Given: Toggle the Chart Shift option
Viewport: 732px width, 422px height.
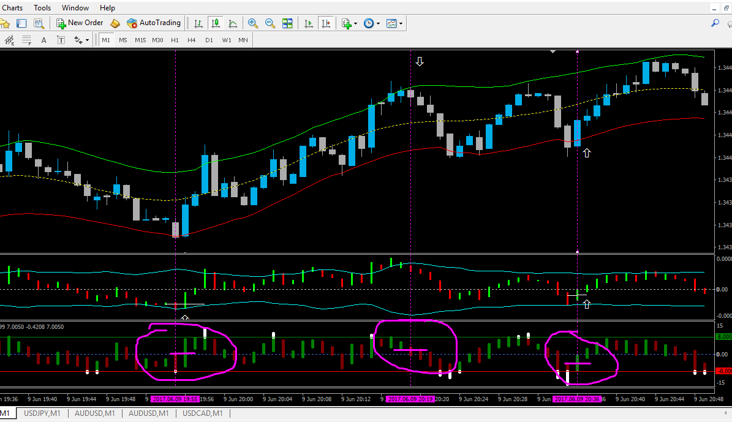Looking at the screenshot, I should (x=326, y=23).
